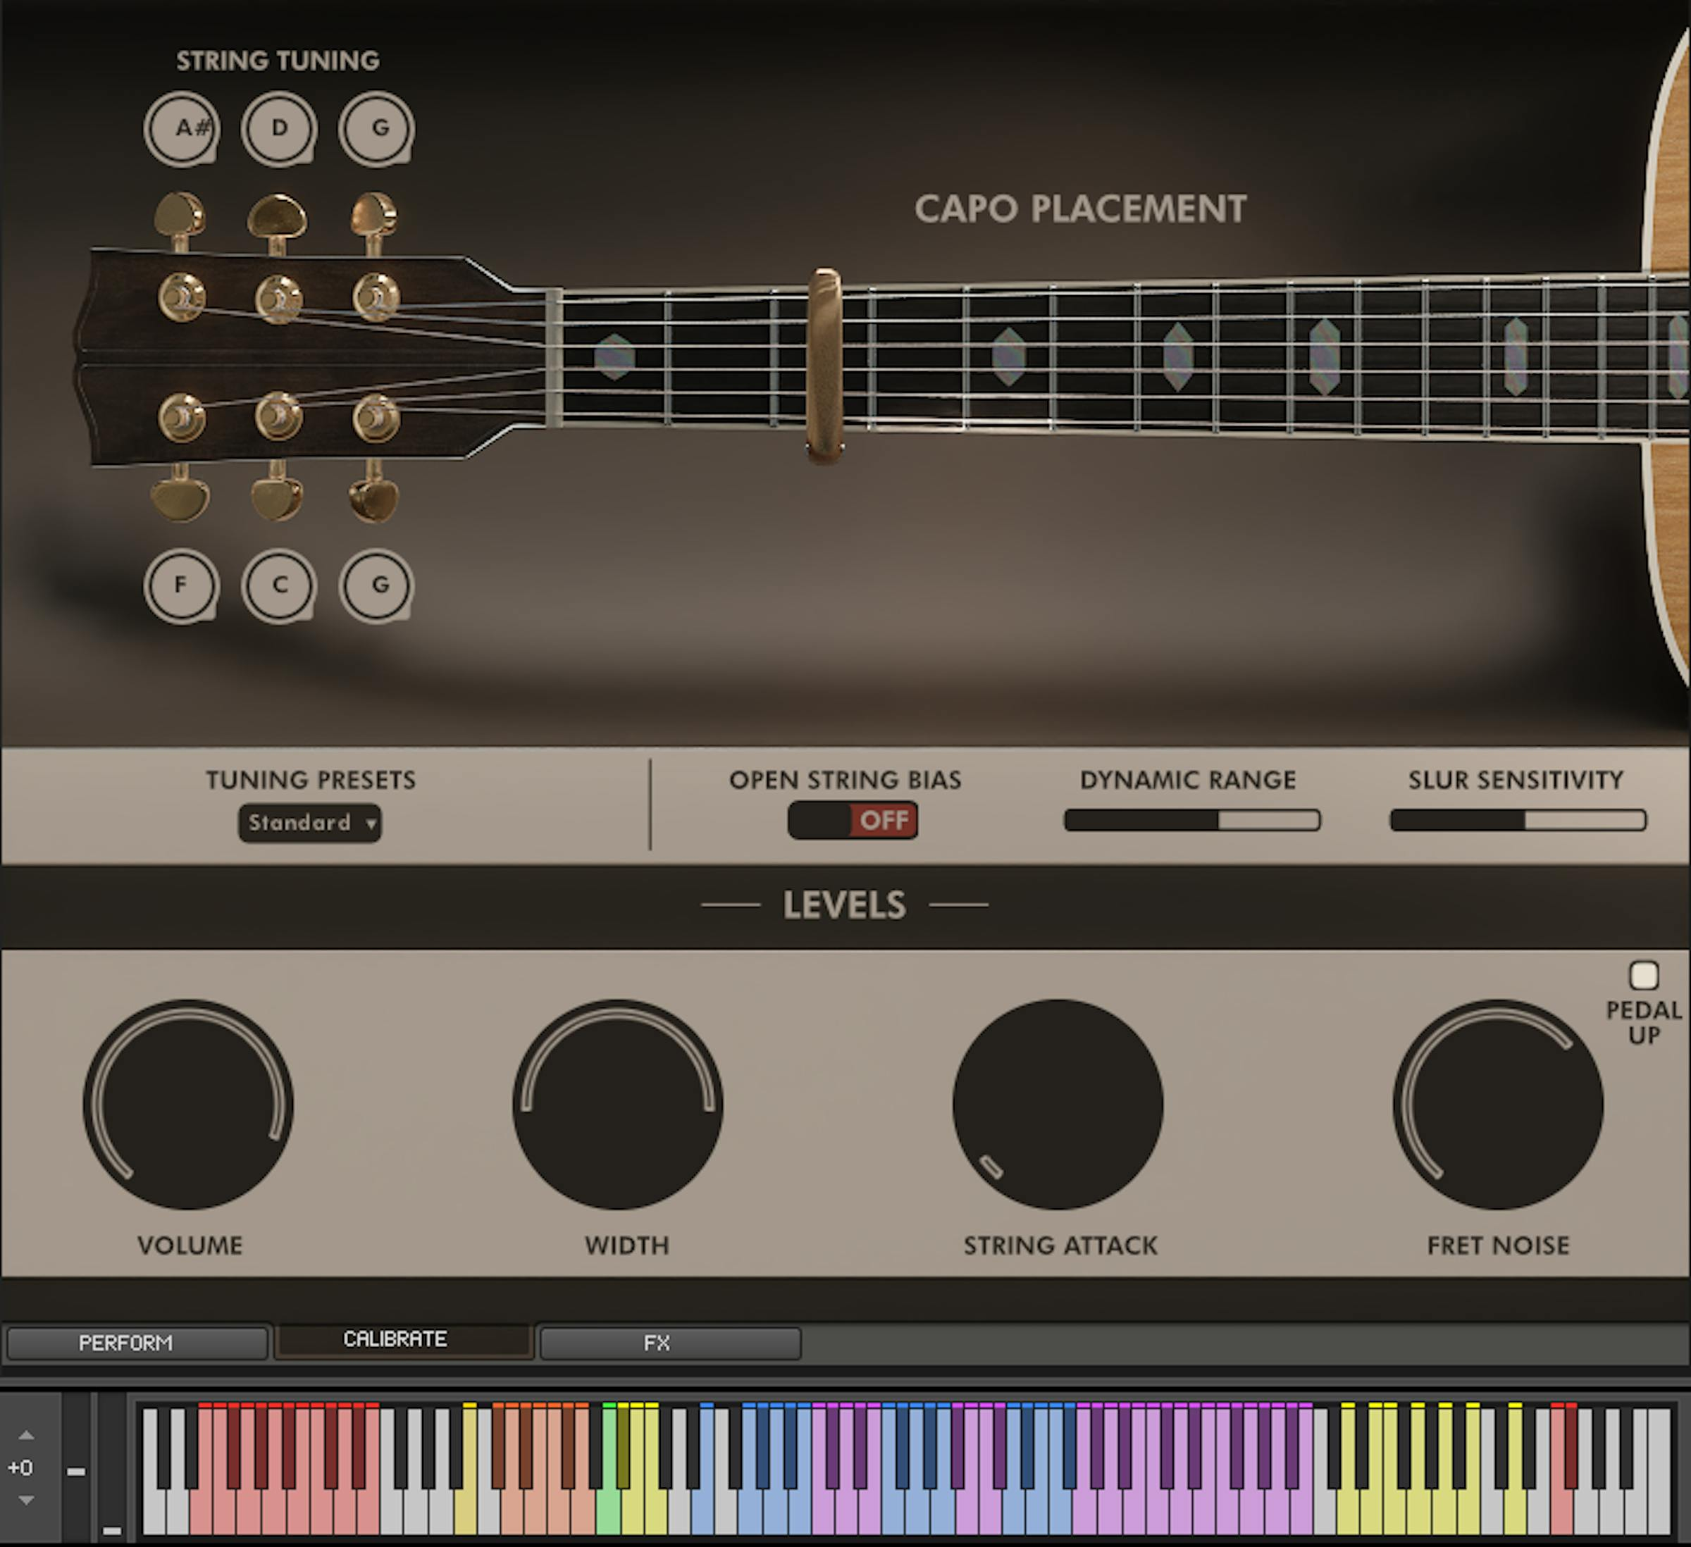Screen dimensions: 1691x1547
Task: Click the D string tuning circle
Action: [278, 128]
